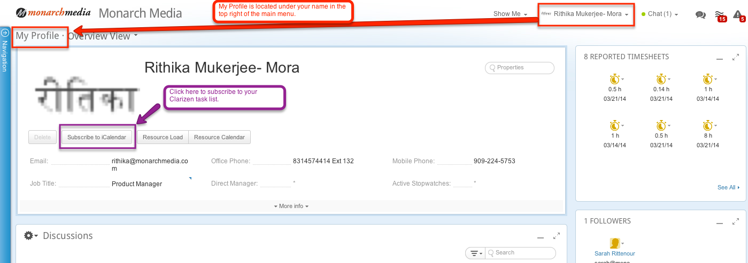Screen dimensions: 748x263
Task: Click the Office Phone number value
Action: pos(323,161)
